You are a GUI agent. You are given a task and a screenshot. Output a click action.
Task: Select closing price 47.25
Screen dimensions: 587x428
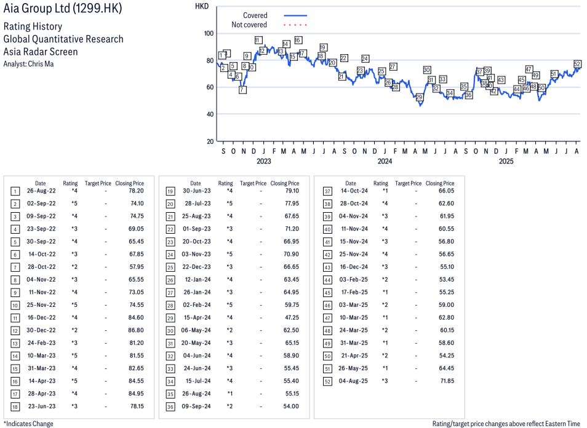coord(292,318)
